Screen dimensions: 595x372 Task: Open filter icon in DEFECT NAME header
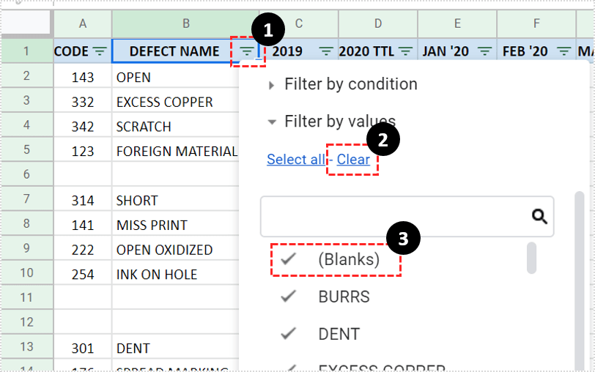pos(248,51)
